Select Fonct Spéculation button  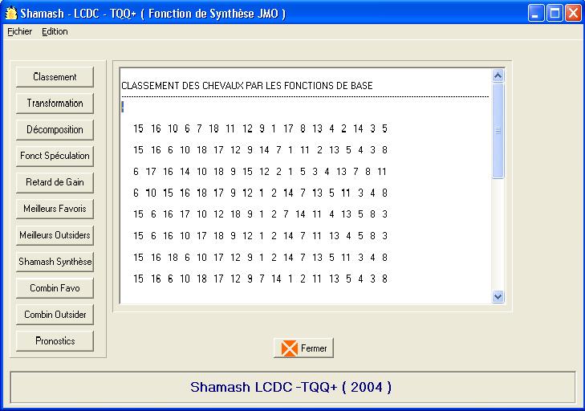pos(55,156)
